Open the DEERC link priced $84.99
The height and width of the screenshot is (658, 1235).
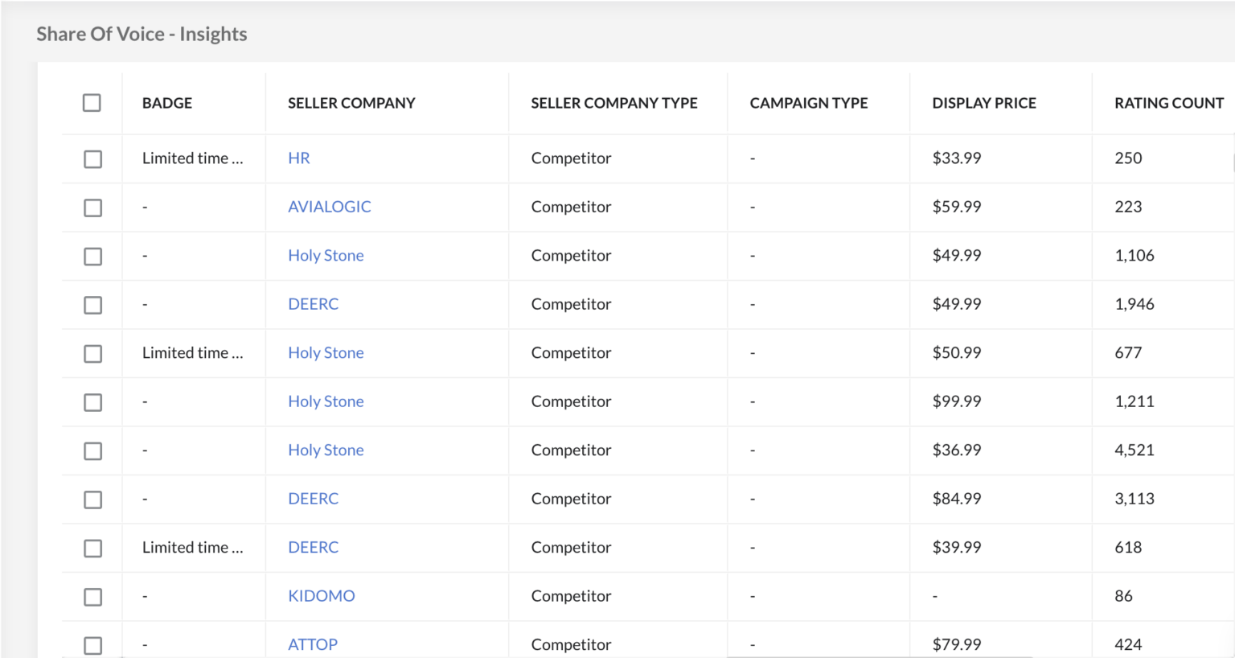pyautogui.click(x=313, y=499)
